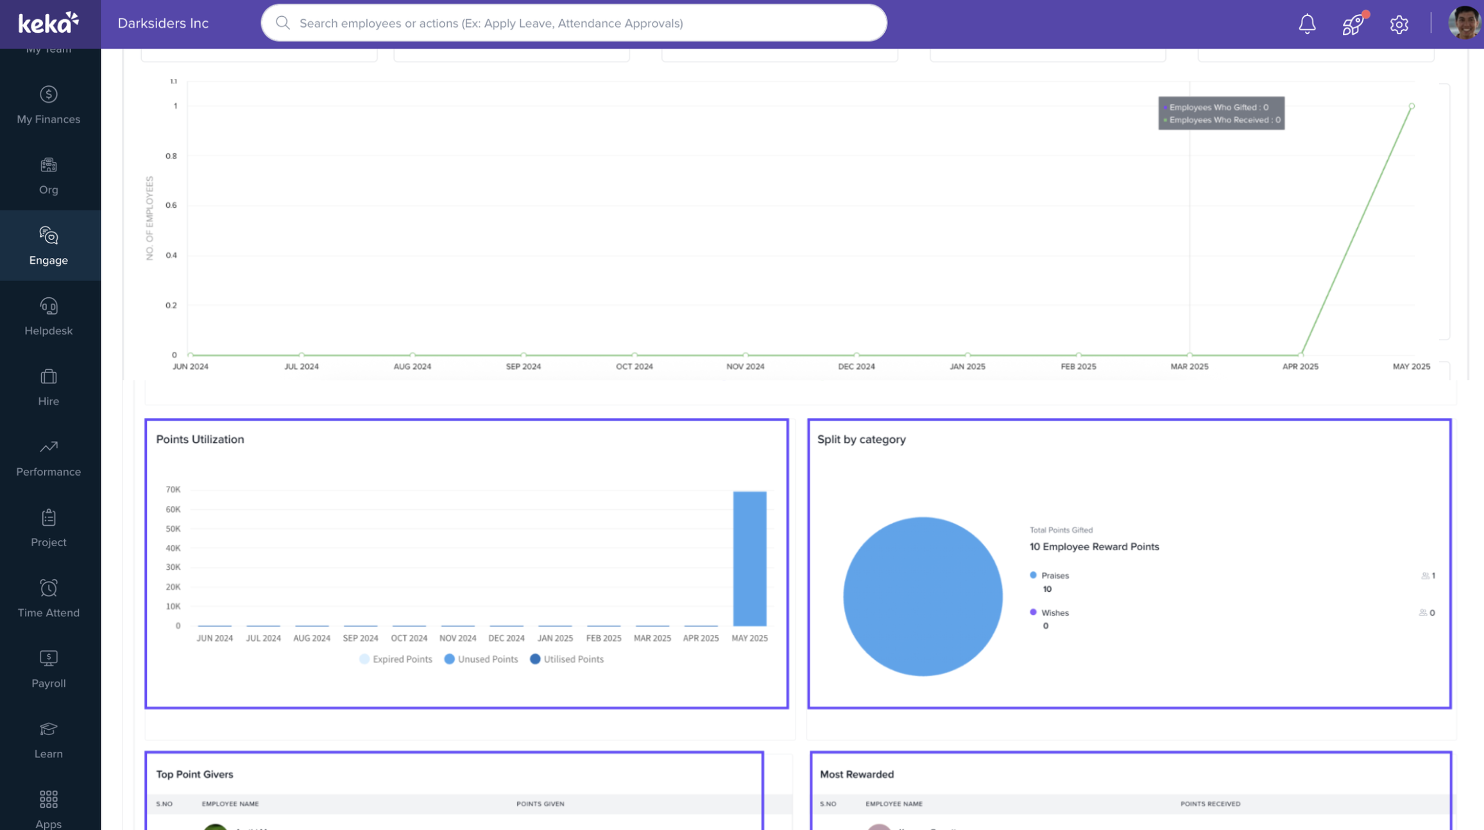This screenshot has height=830, width=1484.
Task: Open My Finances in sidebar
Action: pos(49,105)
